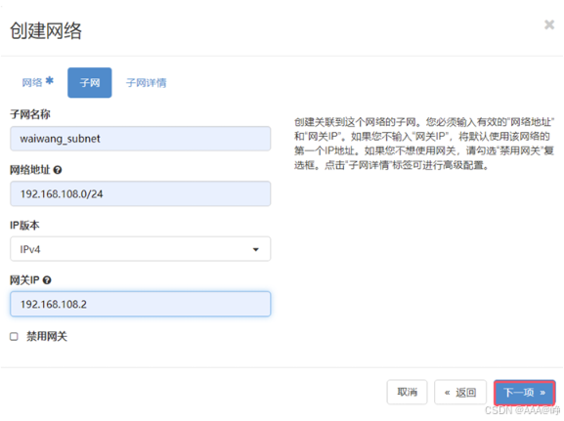Click the help icon next to 网络地址

point(58,170)
